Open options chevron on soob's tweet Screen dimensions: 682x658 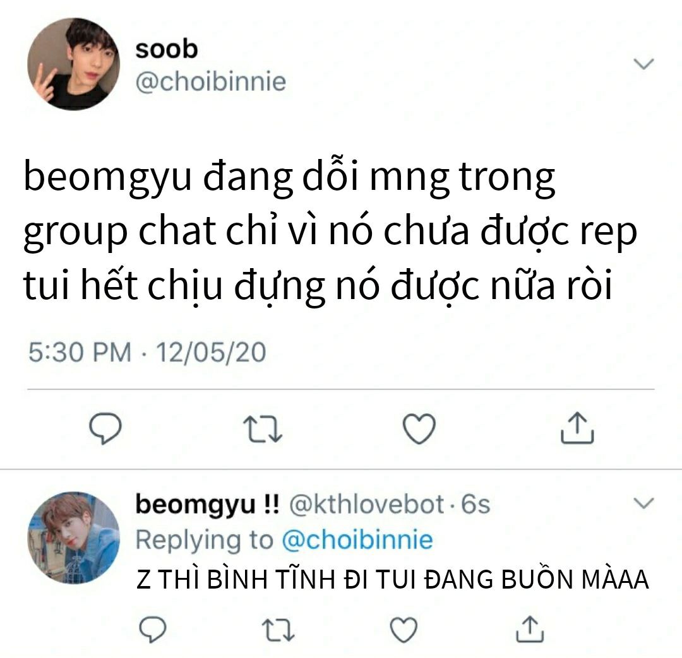point(643,64)
